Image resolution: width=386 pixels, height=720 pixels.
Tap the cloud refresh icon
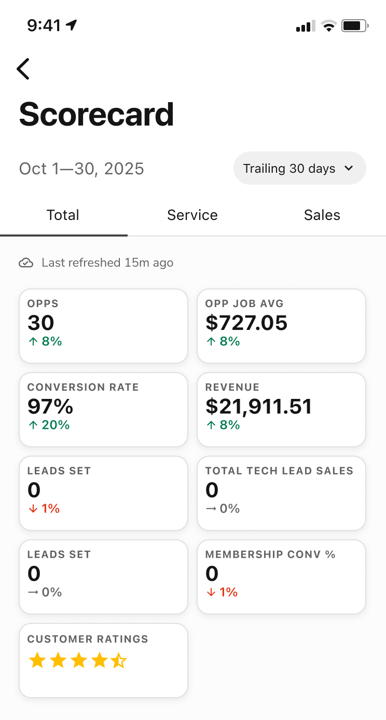[26, 263]
